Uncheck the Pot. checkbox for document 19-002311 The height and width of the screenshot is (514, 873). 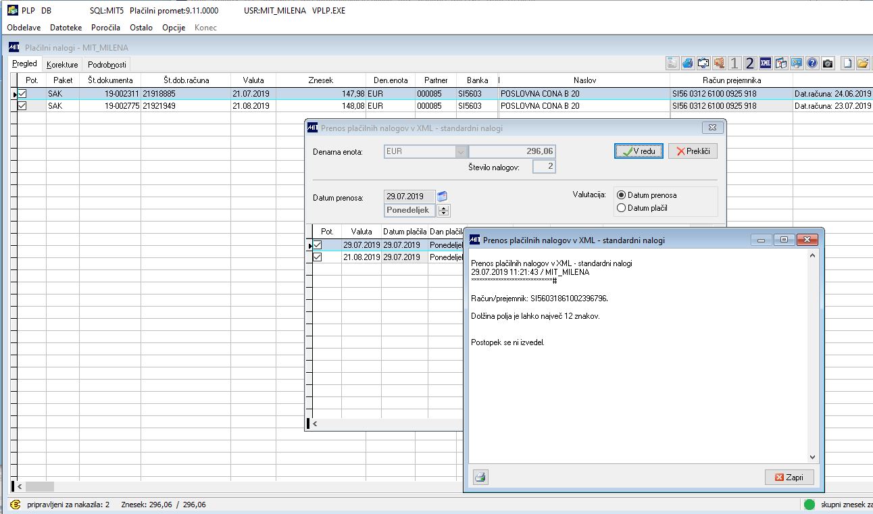click(22, 94)
